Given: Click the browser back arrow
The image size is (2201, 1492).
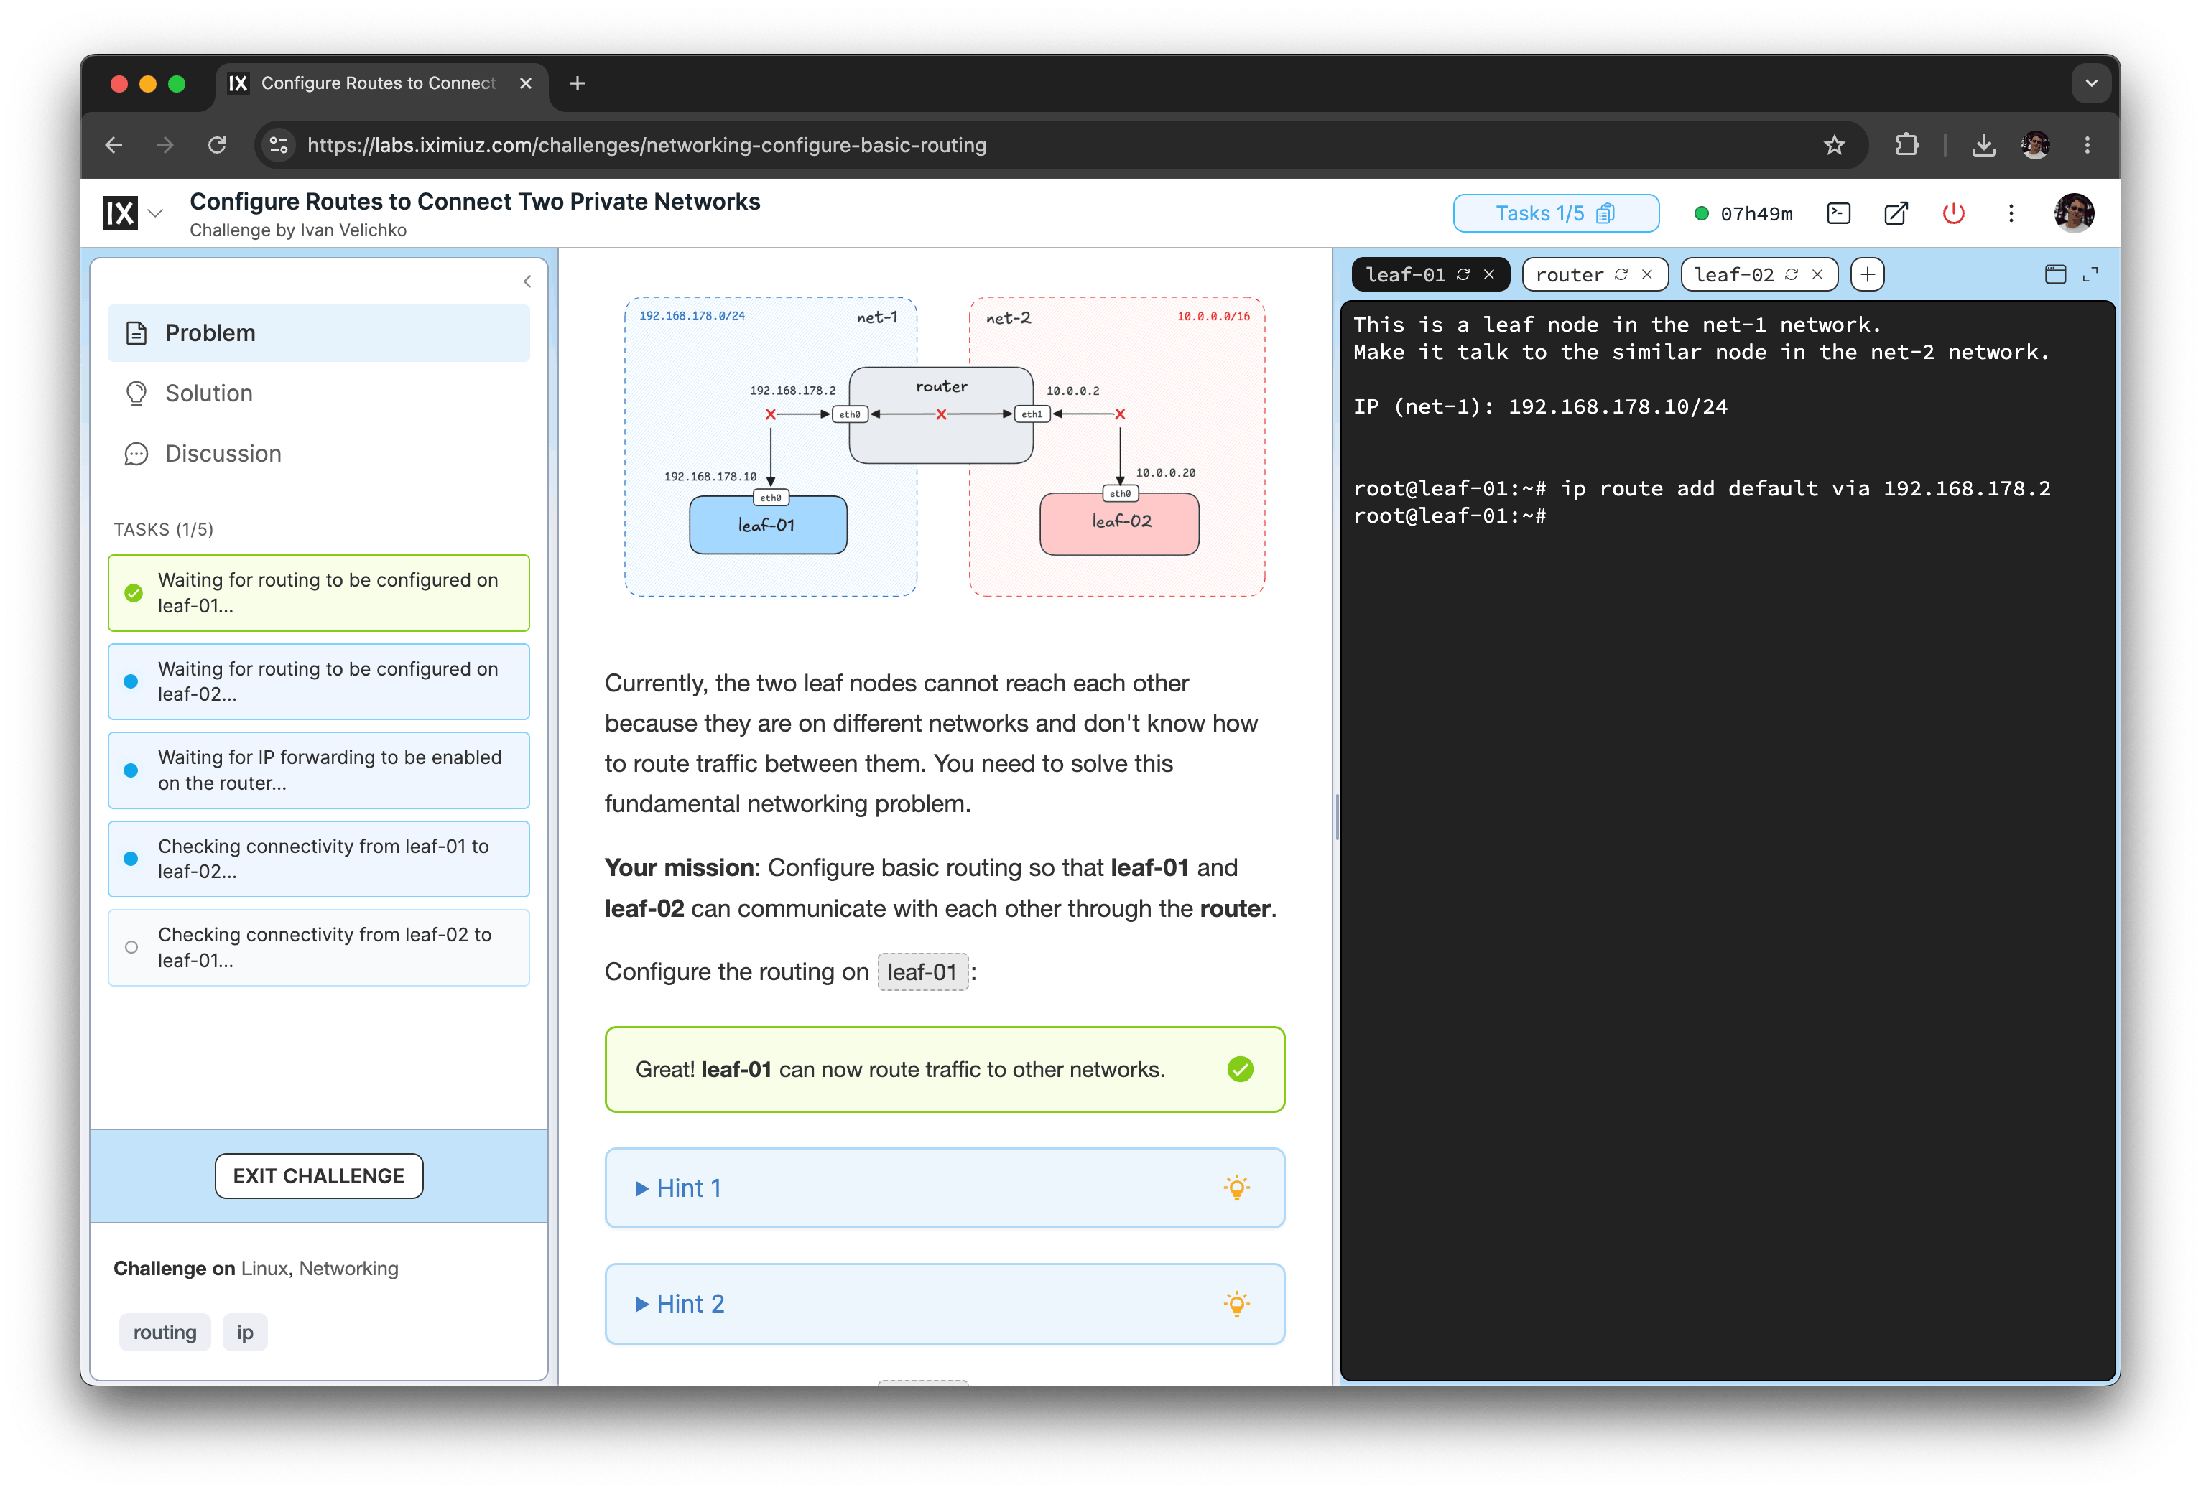Looking at the screenshot, I should tap(113, 145).
